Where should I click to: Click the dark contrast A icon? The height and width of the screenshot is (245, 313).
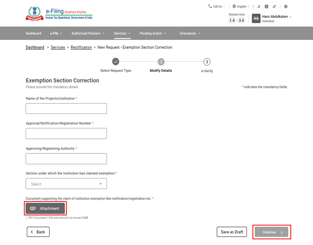(266, 6)
